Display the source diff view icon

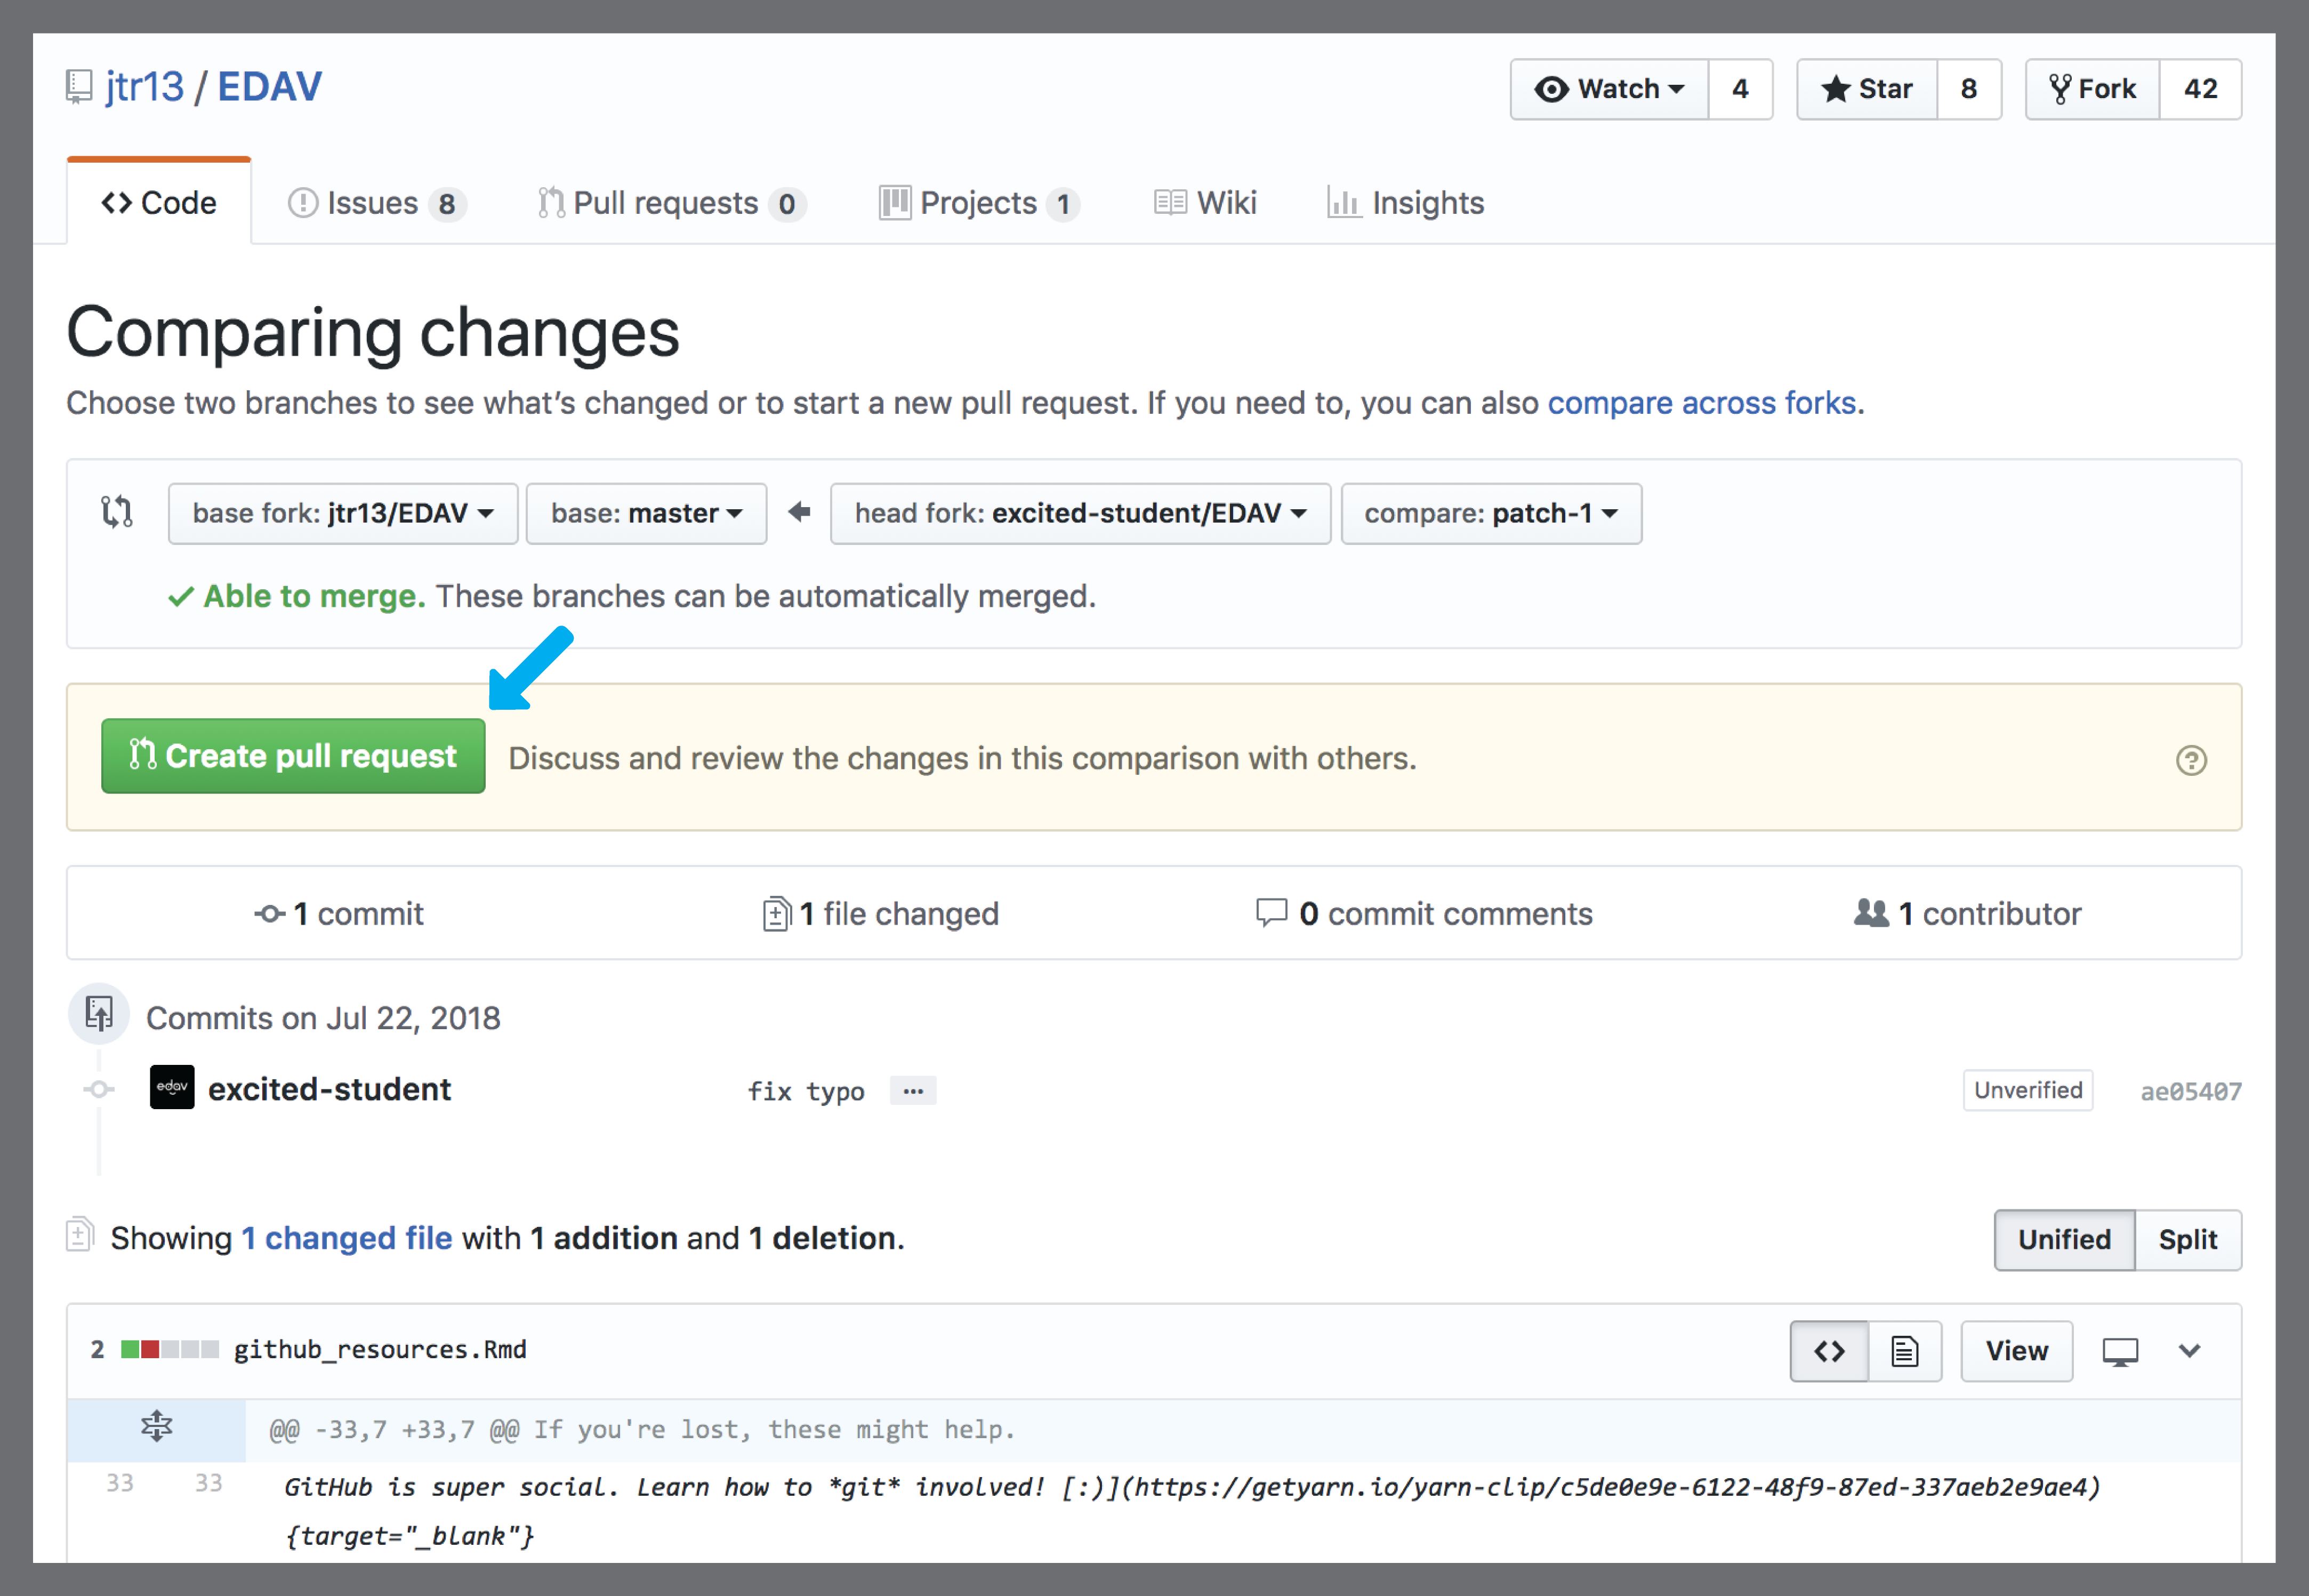1829,1352
